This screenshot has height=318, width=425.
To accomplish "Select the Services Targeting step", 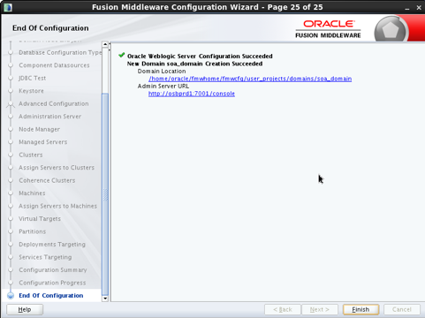I will click(x=45, y=257).
